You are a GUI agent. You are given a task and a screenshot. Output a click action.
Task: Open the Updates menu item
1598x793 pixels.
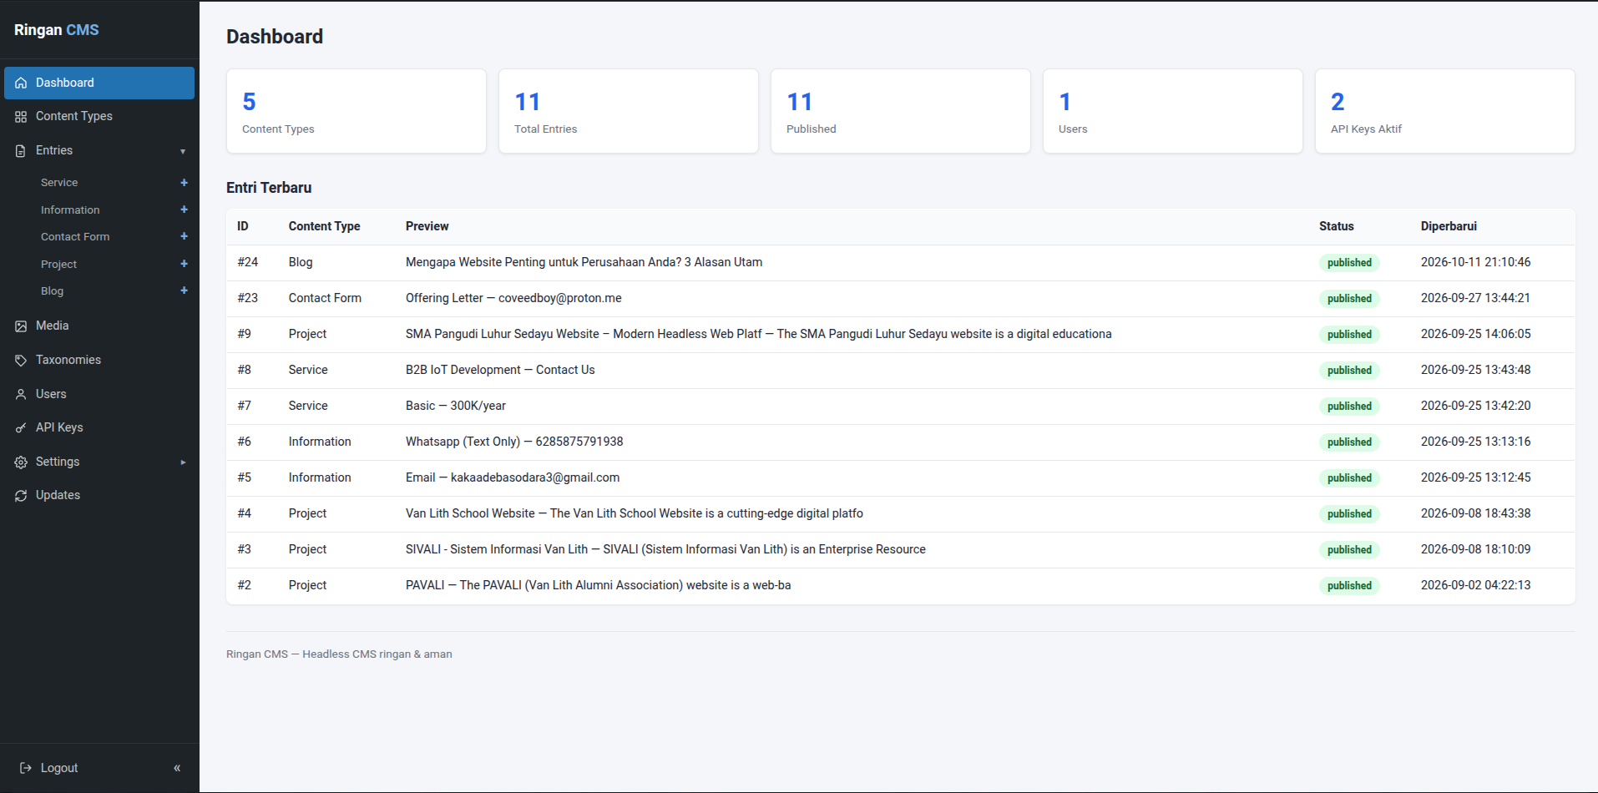[x=99, y=495]
